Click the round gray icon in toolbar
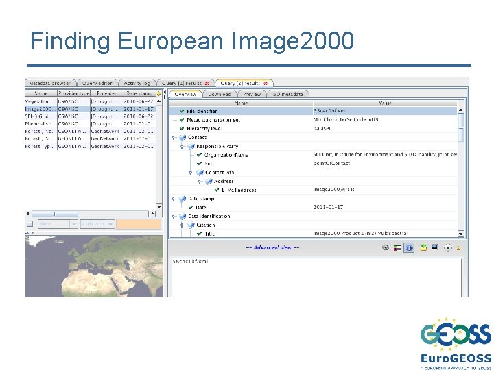 [447, 248]
